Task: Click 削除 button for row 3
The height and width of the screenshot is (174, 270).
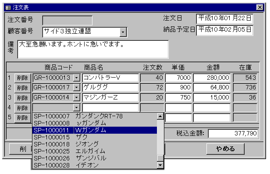Action: coord(22,98)
